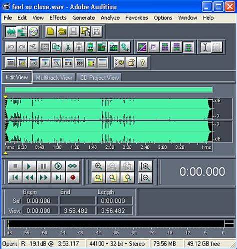
Task: Cut selection with the scissors icon
Action: (68, 47)
